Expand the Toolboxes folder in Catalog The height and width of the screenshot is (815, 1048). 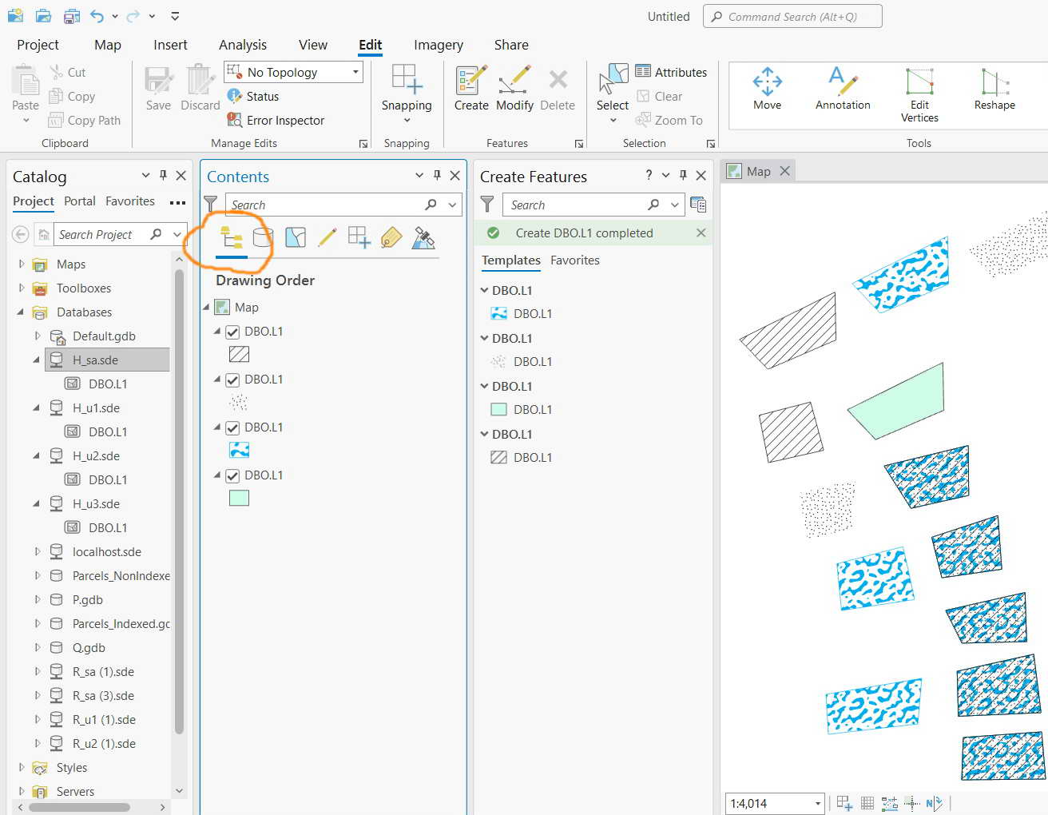tap(22, 288)
